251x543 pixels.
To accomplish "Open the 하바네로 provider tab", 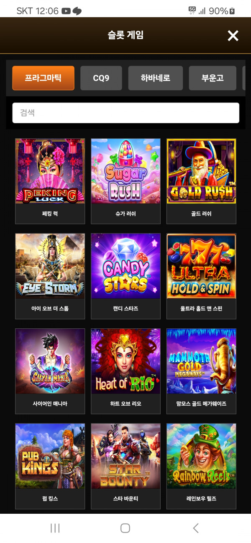I will 156,78.
